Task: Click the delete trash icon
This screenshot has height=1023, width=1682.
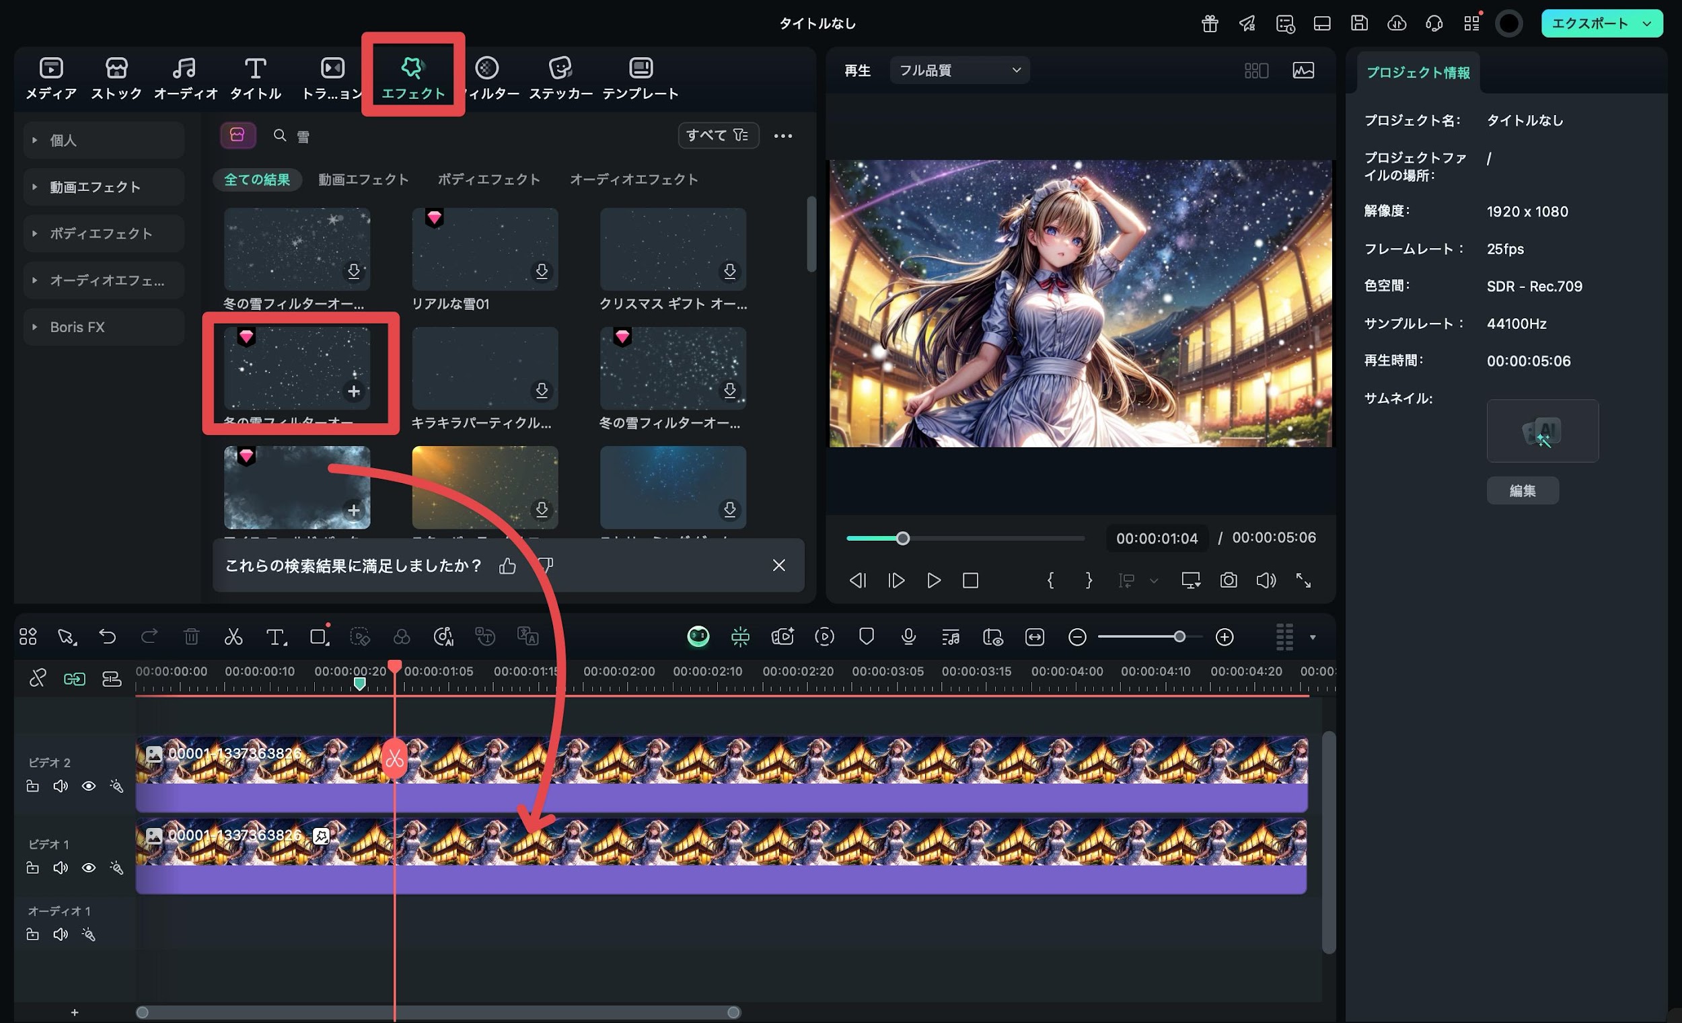Action: (191, 637)
